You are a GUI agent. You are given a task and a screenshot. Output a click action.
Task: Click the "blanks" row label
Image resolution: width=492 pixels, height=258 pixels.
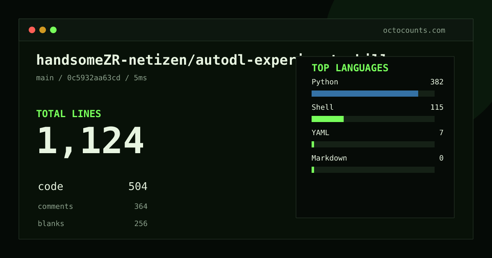pos(51,224)
